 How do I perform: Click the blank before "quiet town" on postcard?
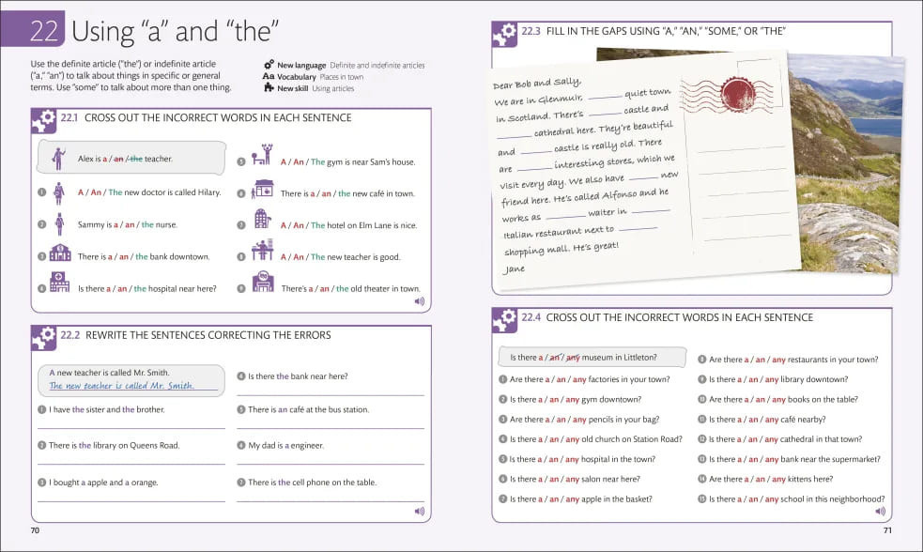[605, 97]
